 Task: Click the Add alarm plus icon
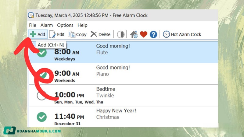[33, 34]
